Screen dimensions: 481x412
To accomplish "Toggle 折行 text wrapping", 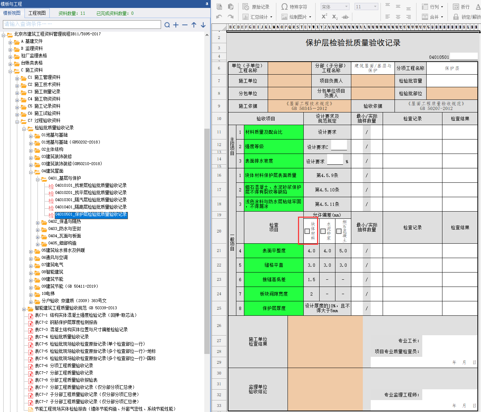I will tap(462, 7).
